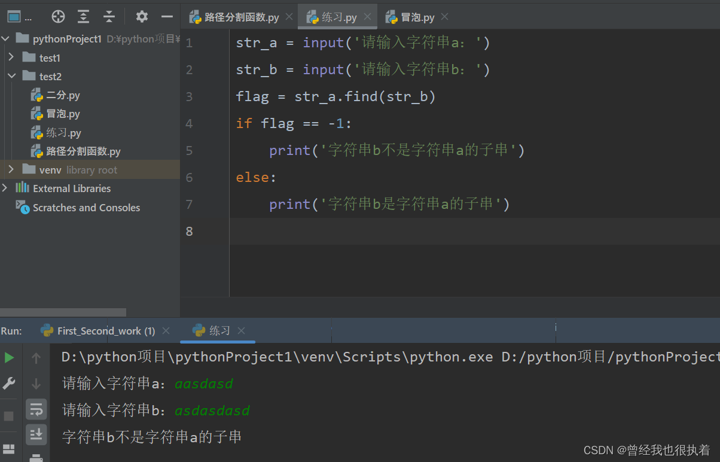Close the First_Second_work (1) run tab

pyautogui.click(x=166, y=330)
